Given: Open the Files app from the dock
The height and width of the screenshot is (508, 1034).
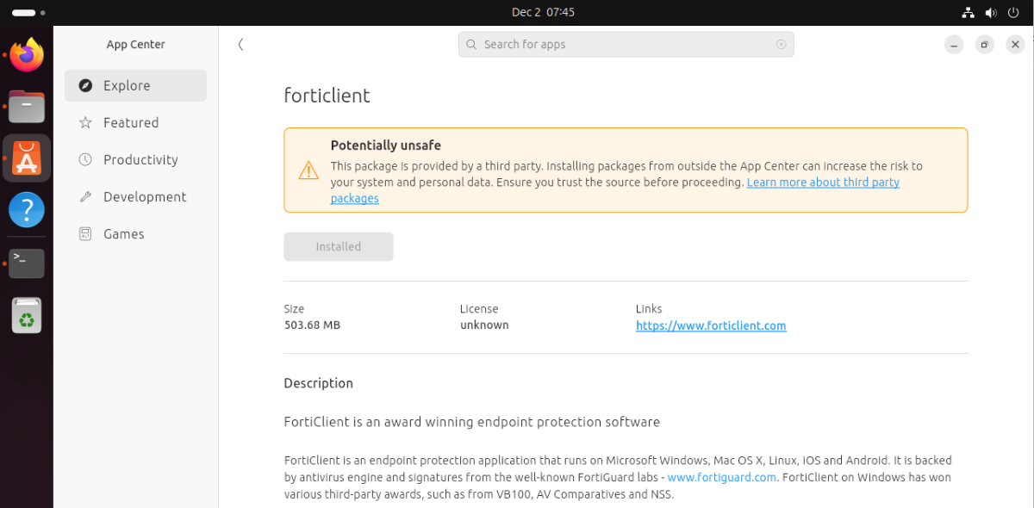Looking at the screenshot, I should coord(27,108).
